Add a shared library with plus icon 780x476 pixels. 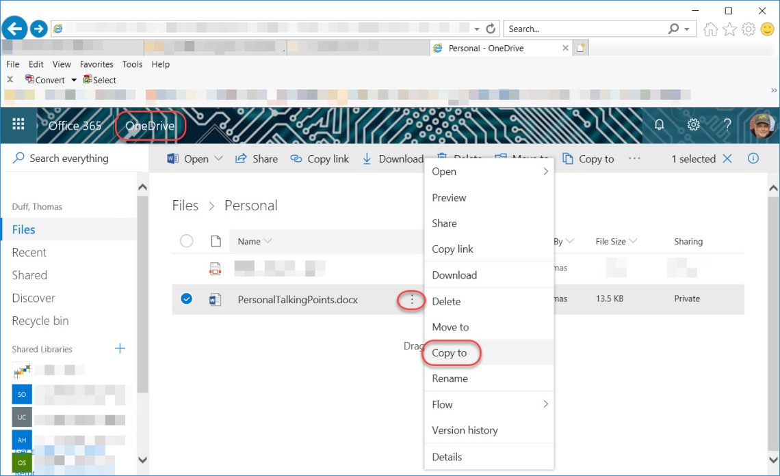pos(120,349)
